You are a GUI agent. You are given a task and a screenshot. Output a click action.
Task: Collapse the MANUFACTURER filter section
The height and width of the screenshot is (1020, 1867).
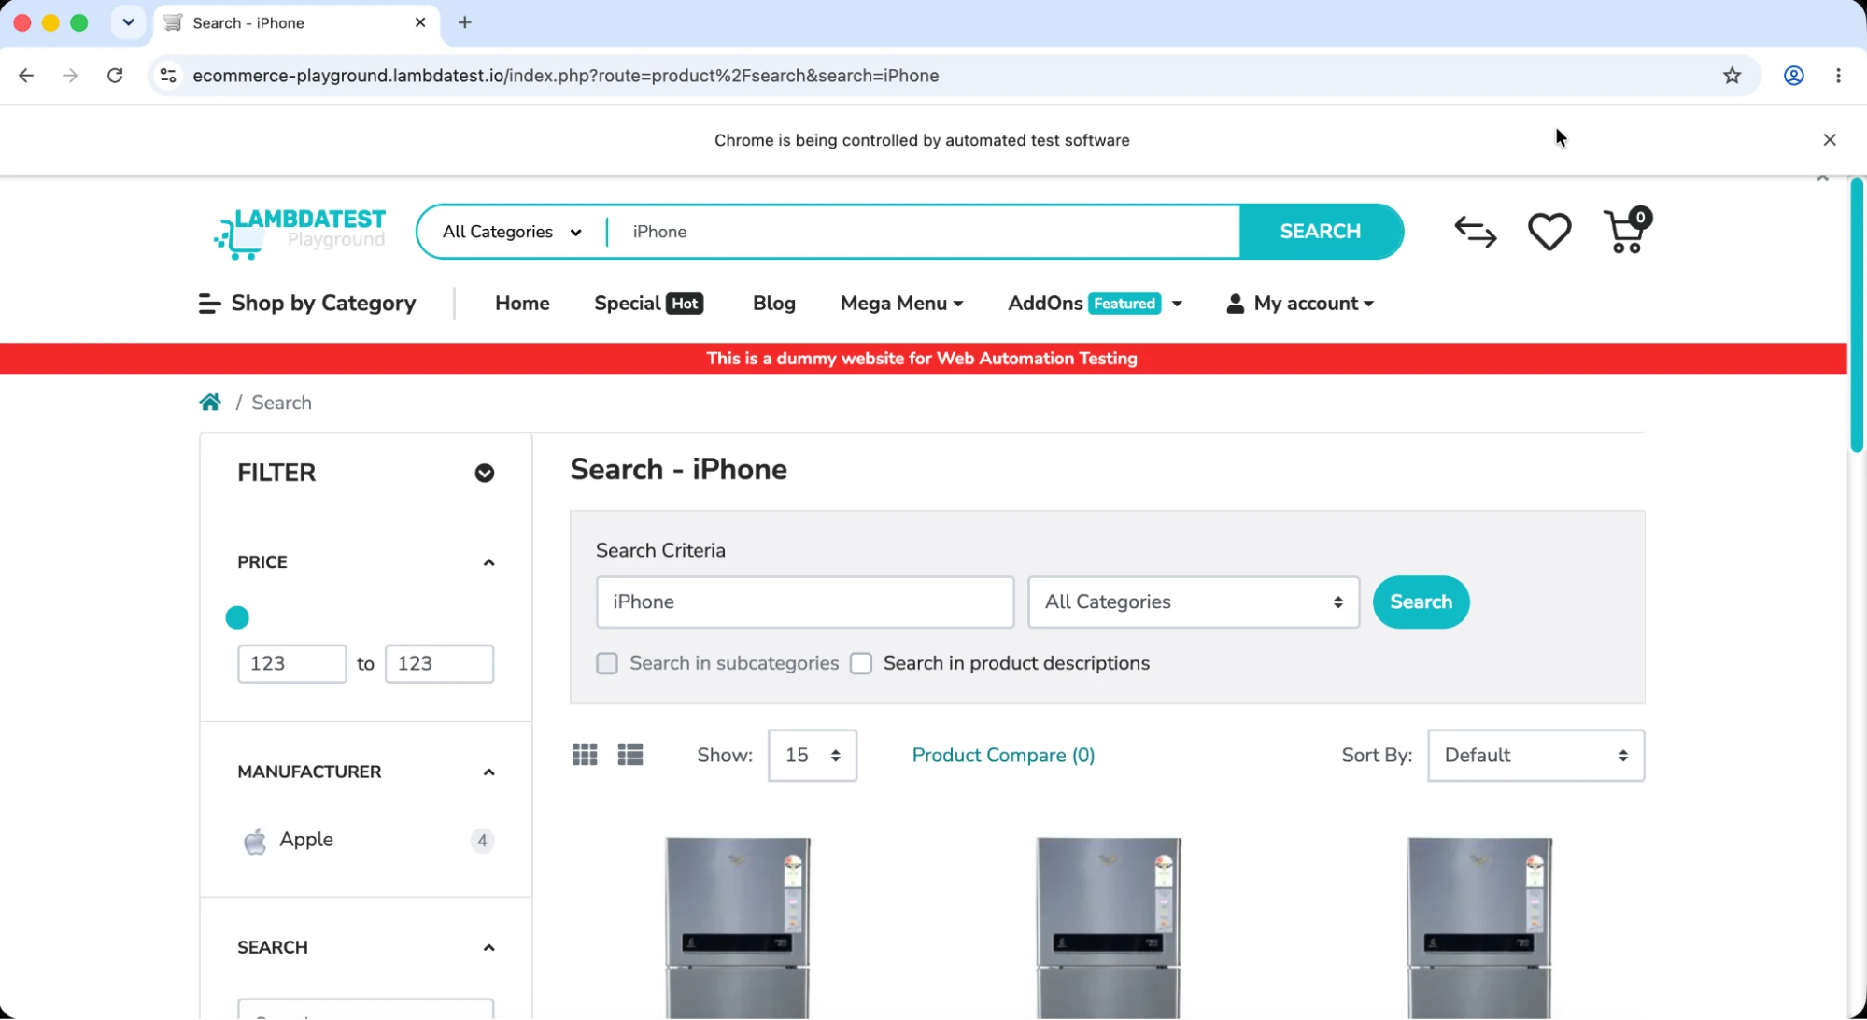[x=488, y=772]
